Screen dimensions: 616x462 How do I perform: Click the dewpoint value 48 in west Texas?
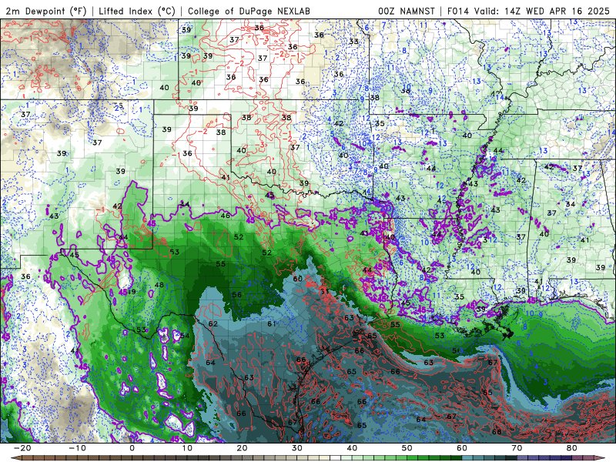[159, 285]
